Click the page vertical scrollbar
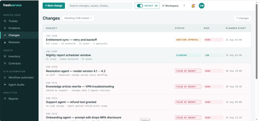The width and height of the screenshot is (259, 121). 256,41
